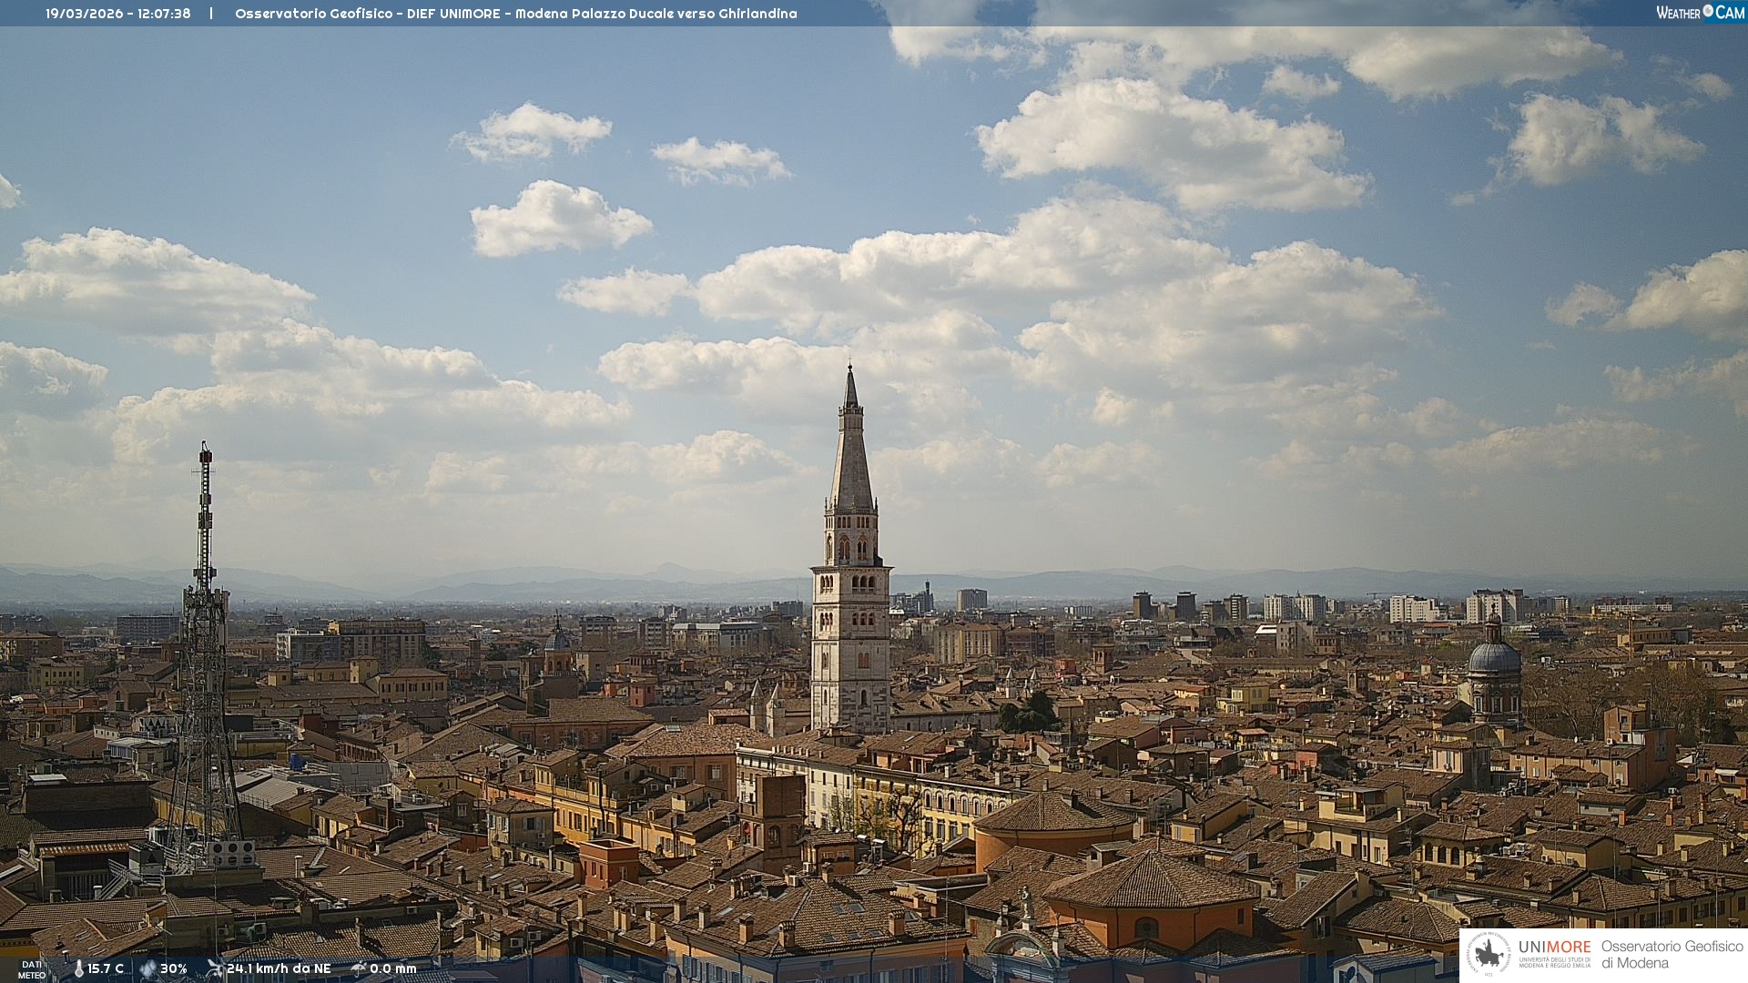Click the 24.1 km/h da NE wind reading
Viewport: 1748px width, 983px height.
[x=279, y=968]
